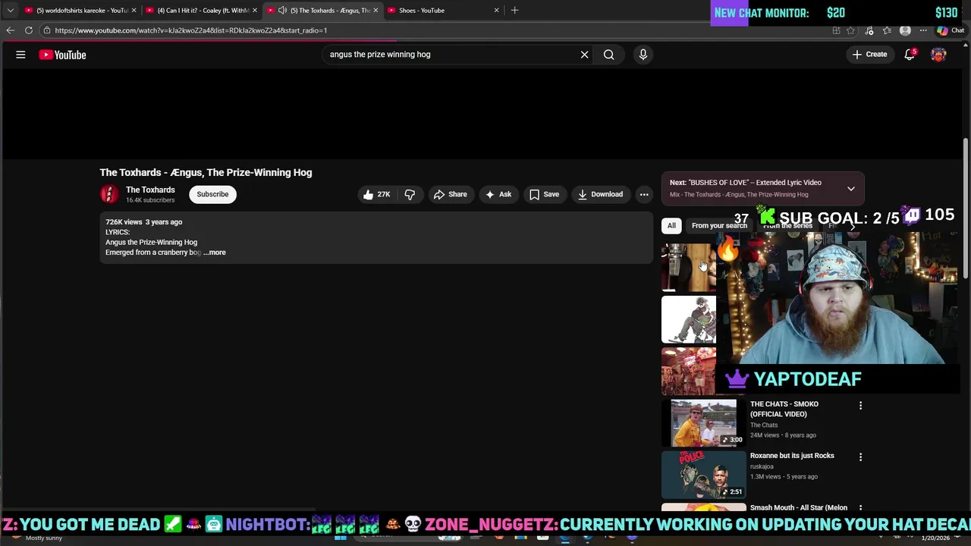Reload the current page
This screenshot has height=546, width=971.
click(x=29, y=30)
